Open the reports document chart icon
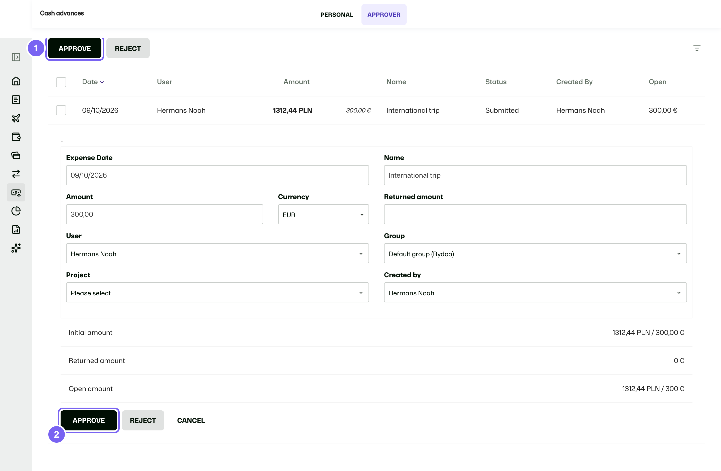Viewport: 721px width, 471px height. pos(16,229)
